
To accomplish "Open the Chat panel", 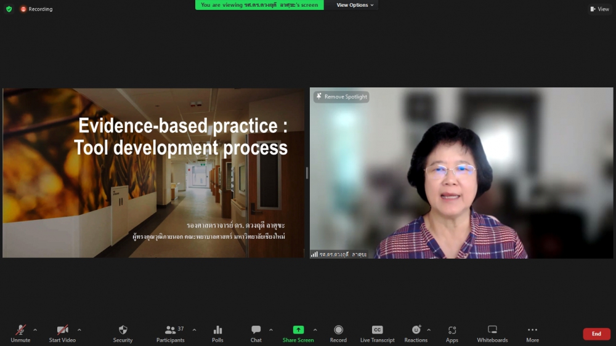I will pos(256,334).
